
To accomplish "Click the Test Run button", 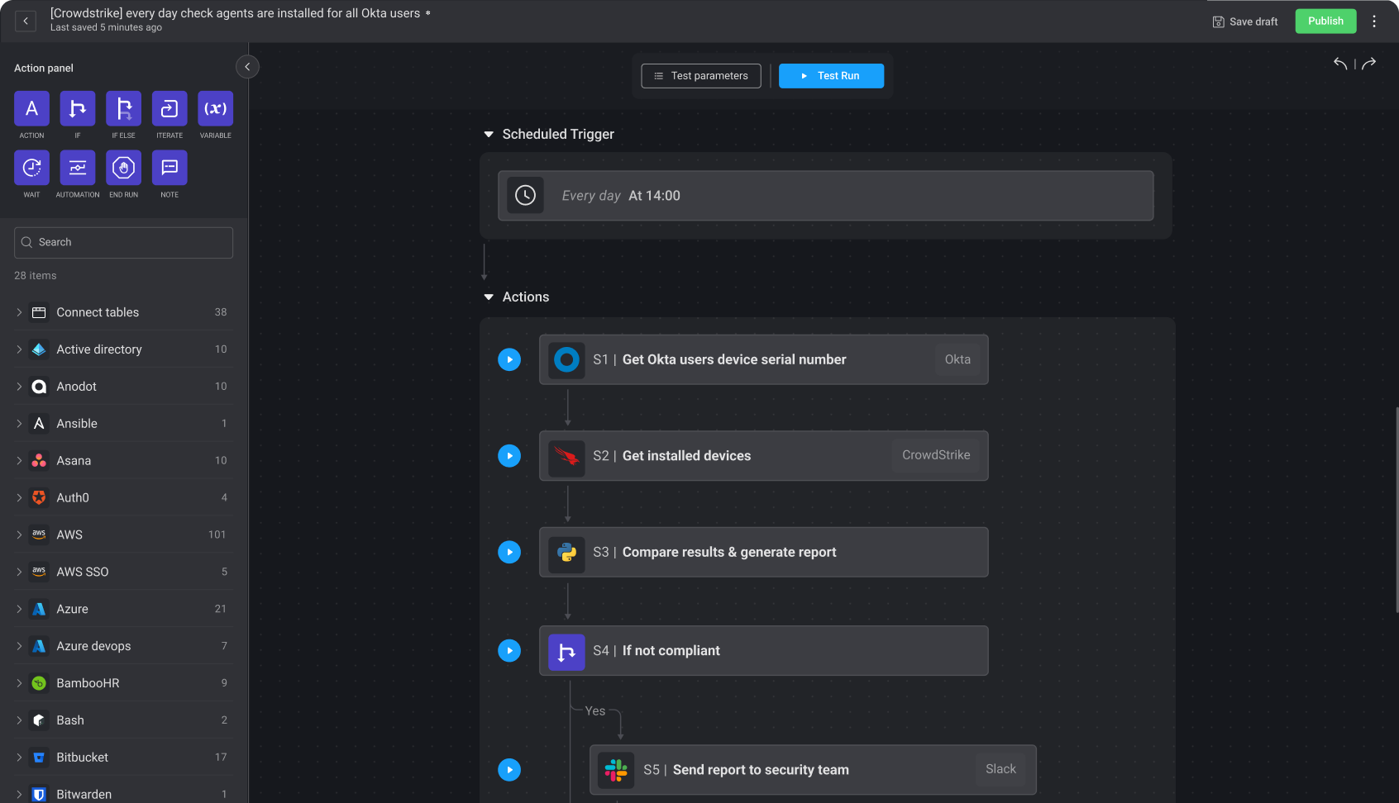I will point(831,75).
